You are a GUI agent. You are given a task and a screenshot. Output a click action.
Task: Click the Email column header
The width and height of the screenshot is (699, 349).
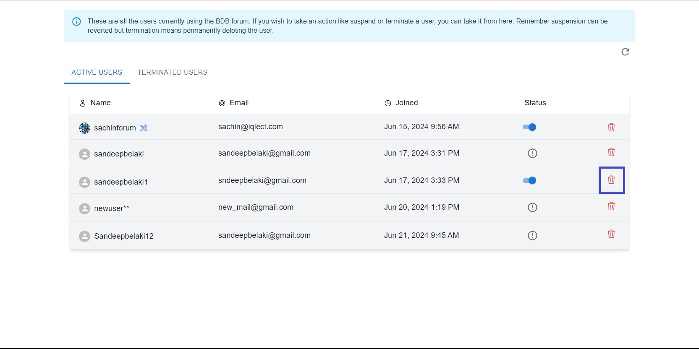click(239, 103)
